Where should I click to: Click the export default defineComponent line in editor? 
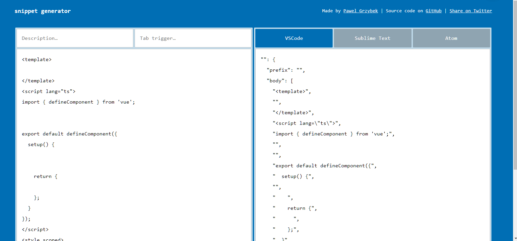70,134
